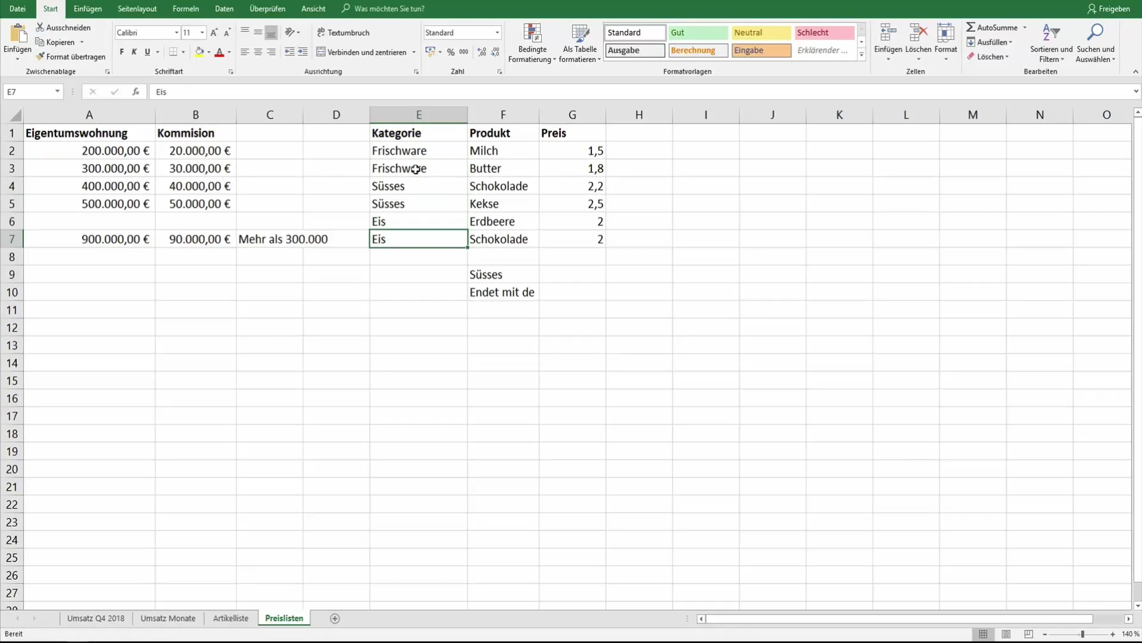Screen dimensions: 1142x643
Task: Click Format übertragen paintbrush
Action: click(x=40, y=57)
